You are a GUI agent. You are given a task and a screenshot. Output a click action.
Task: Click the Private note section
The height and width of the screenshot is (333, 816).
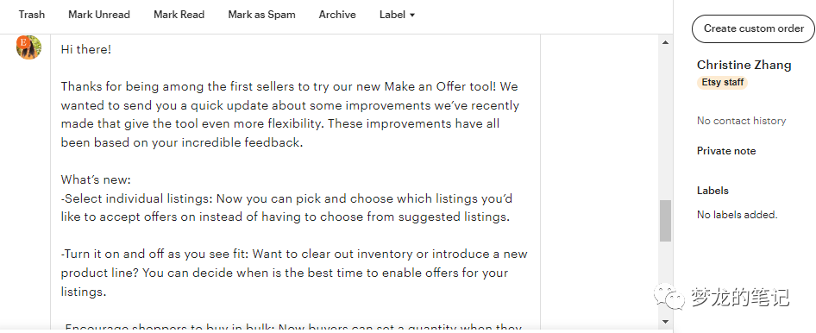point(726,151)
